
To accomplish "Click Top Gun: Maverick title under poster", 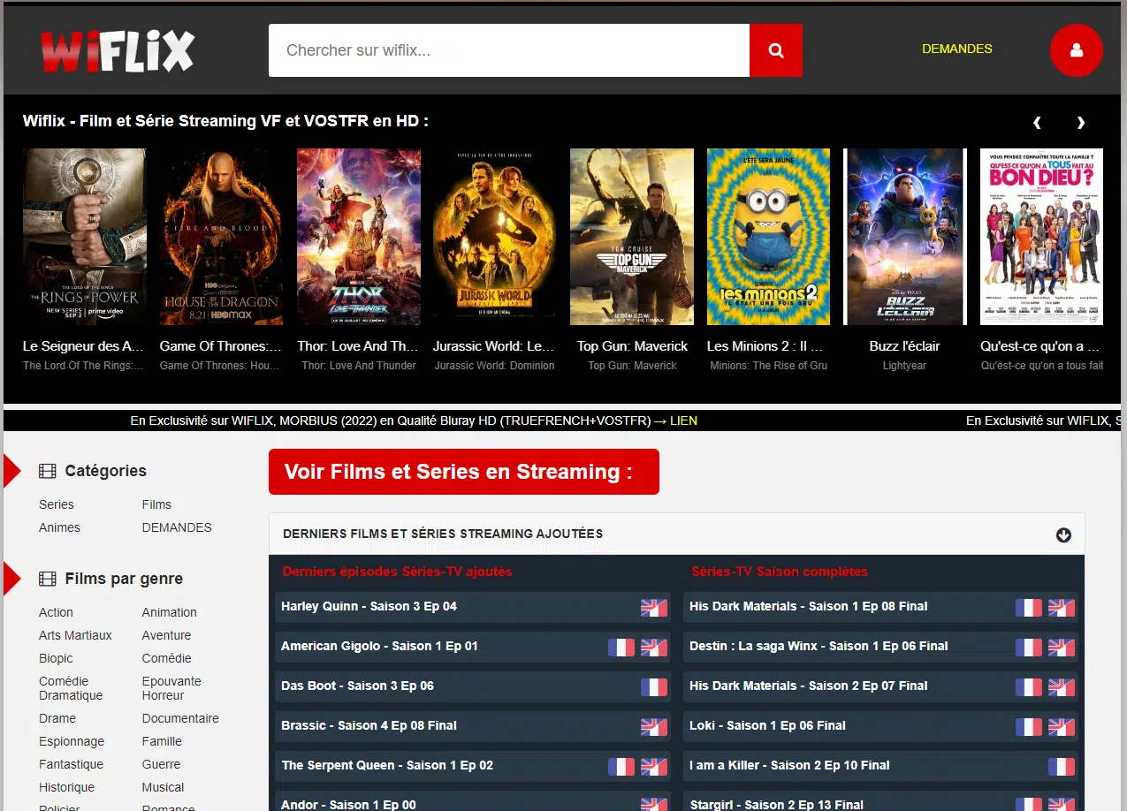I will (x=632, y=346).
